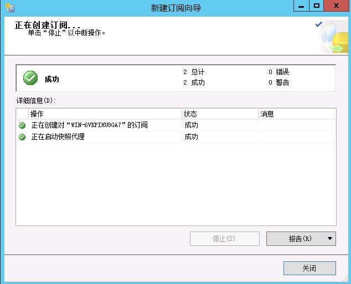Click the 消息 column header
This screenshot has height=284, width=351.
[x=297, y=114]
